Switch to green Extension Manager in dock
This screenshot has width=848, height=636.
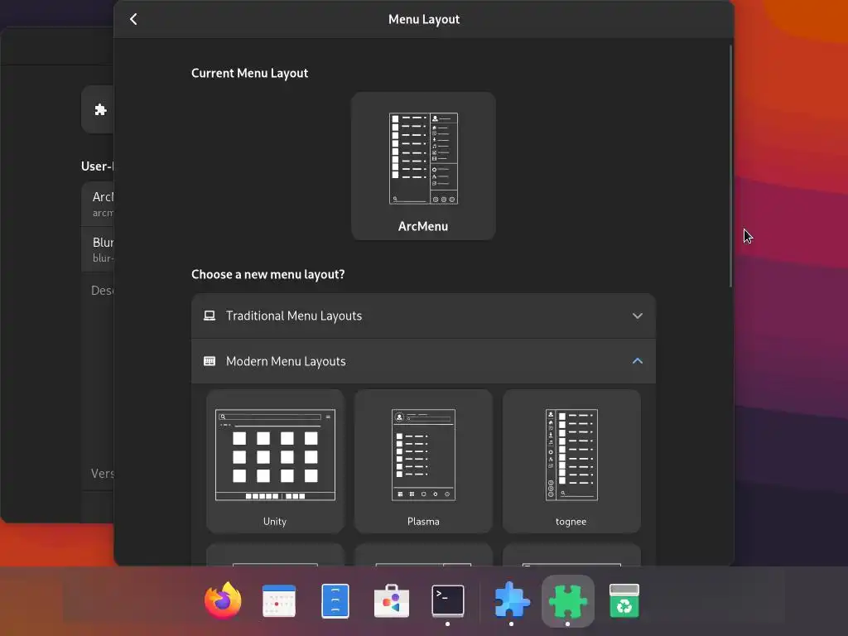[568, 600]
